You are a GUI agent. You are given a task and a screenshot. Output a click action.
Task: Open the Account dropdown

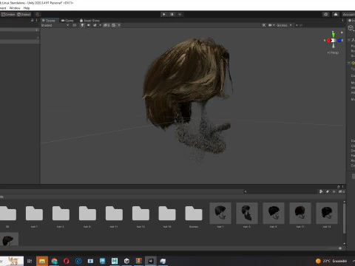click(348, 14)
